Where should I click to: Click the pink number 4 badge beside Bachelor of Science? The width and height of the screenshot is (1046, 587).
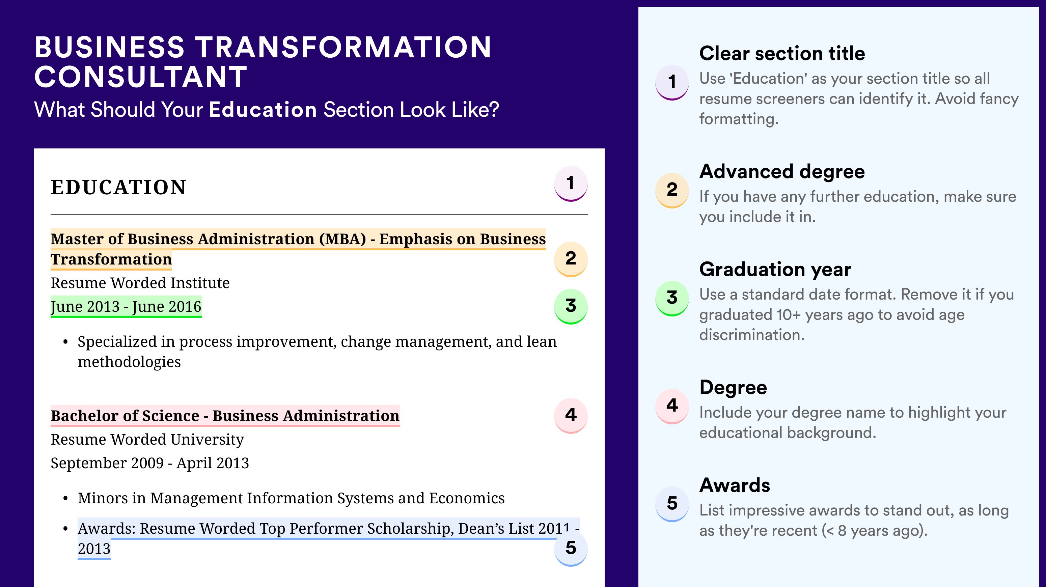pyautogui.click(x=571, y=415)
